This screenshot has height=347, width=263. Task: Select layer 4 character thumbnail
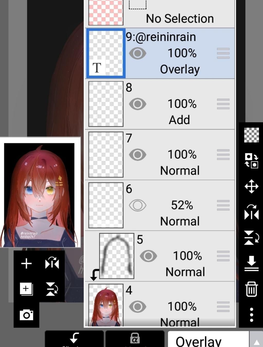[x=106, y=305]
